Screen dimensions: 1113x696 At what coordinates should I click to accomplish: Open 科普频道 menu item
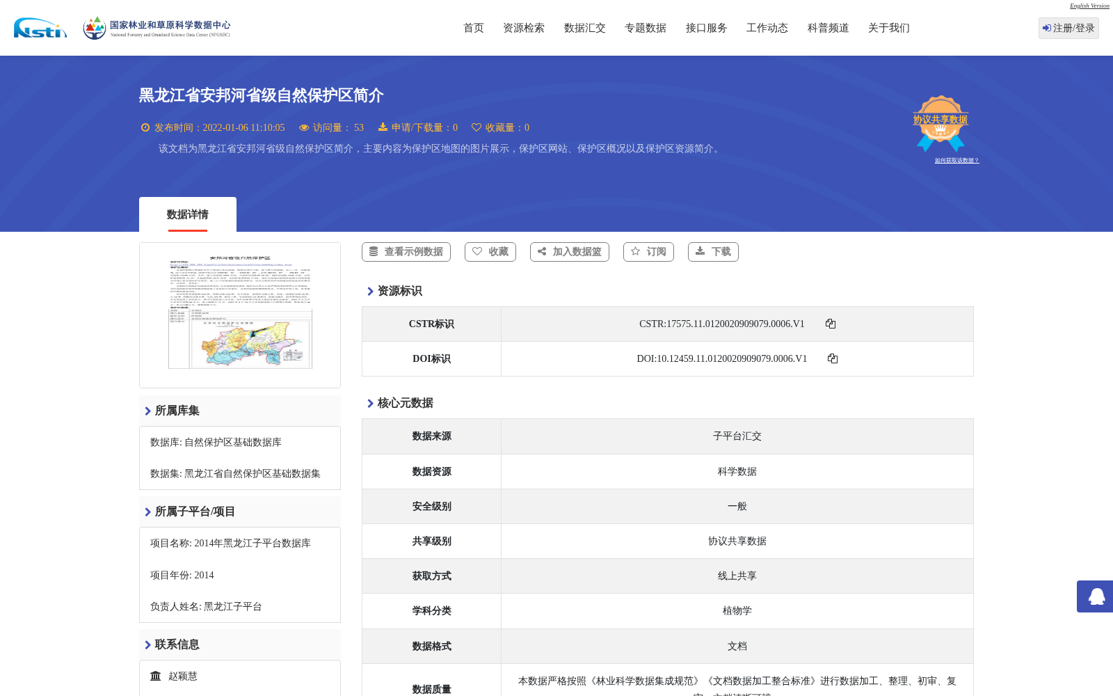coord(828,28)
